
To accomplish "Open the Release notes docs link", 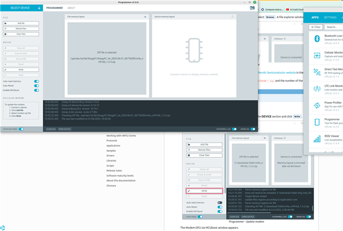I will [x=114, y=171].
